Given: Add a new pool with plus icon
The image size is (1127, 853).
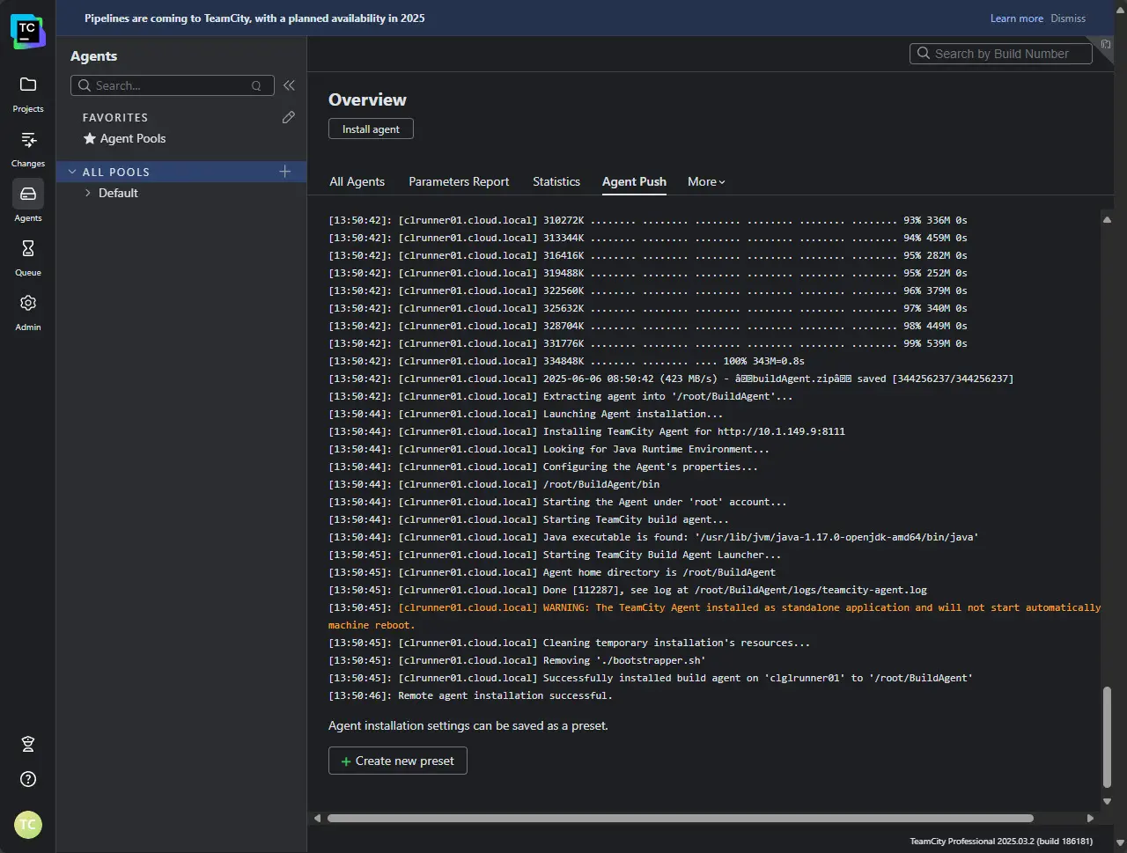Looking at the screenshot, I should coord(284,172).
